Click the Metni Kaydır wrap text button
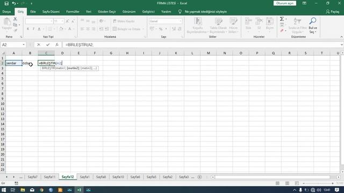344x193 pixels. (124, 21)
